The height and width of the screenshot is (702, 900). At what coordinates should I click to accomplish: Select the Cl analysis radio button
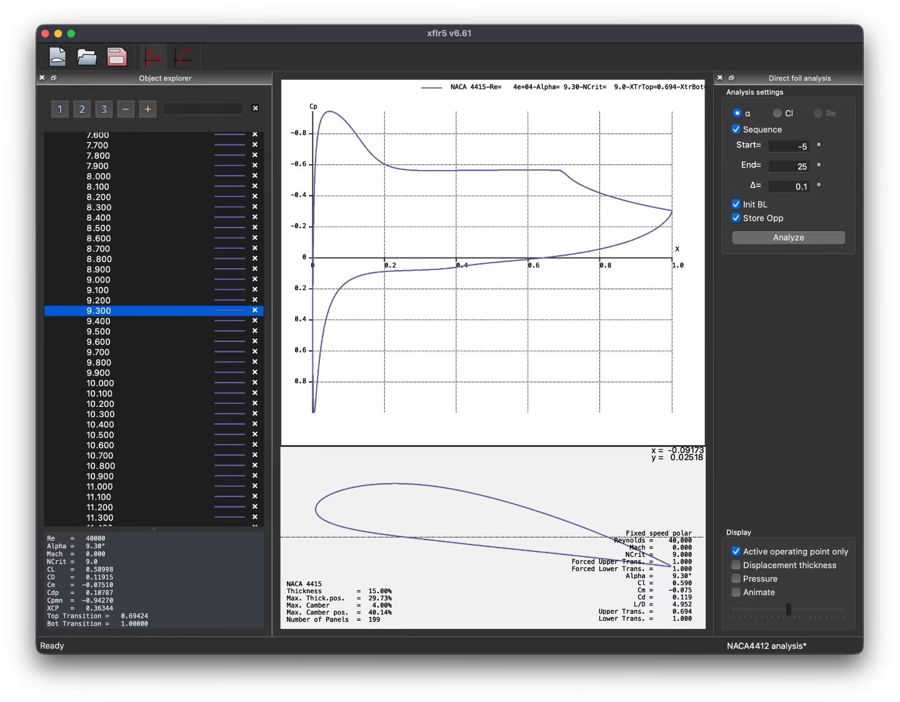click(x=777, y=113)
